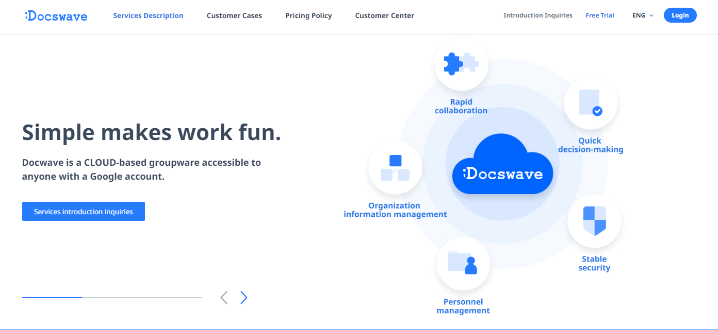
Task: Click the 'Docwave is a CLOUD-based groupware' description
Action: pyautogui.click(x=142, y=169)
